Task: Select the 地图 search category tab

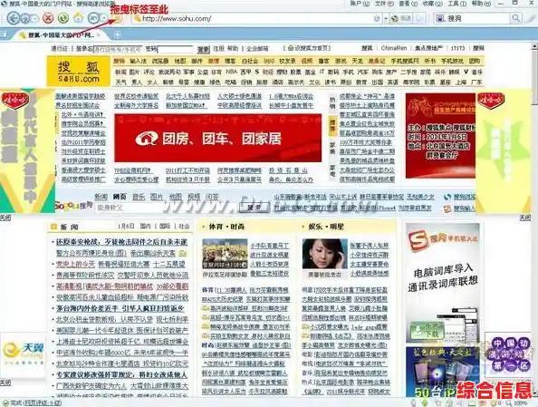Action: point(176,197)
